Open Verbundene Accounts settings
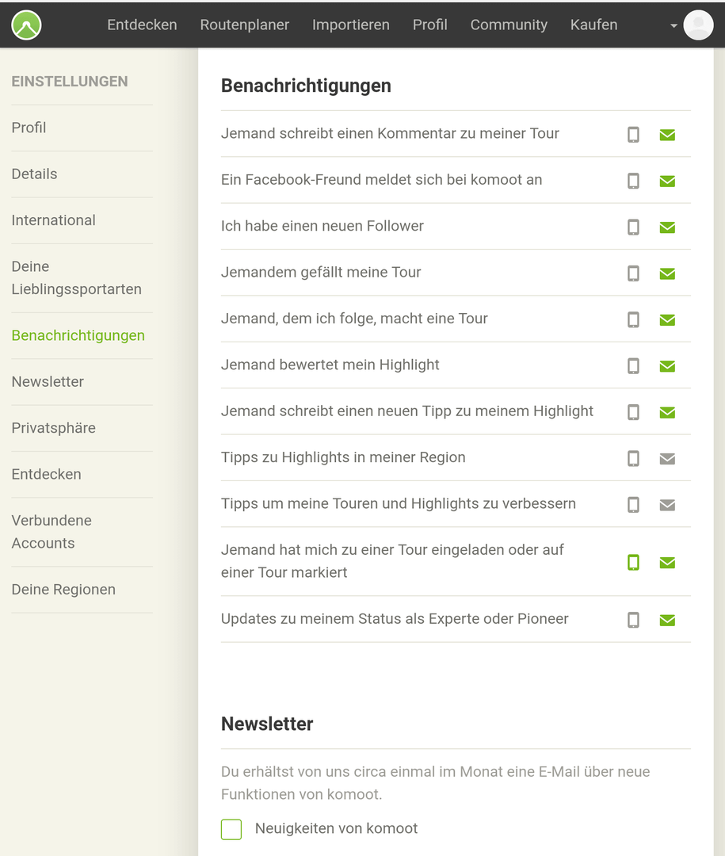Screen dimensions: 725x856 [x=52, y=532]
